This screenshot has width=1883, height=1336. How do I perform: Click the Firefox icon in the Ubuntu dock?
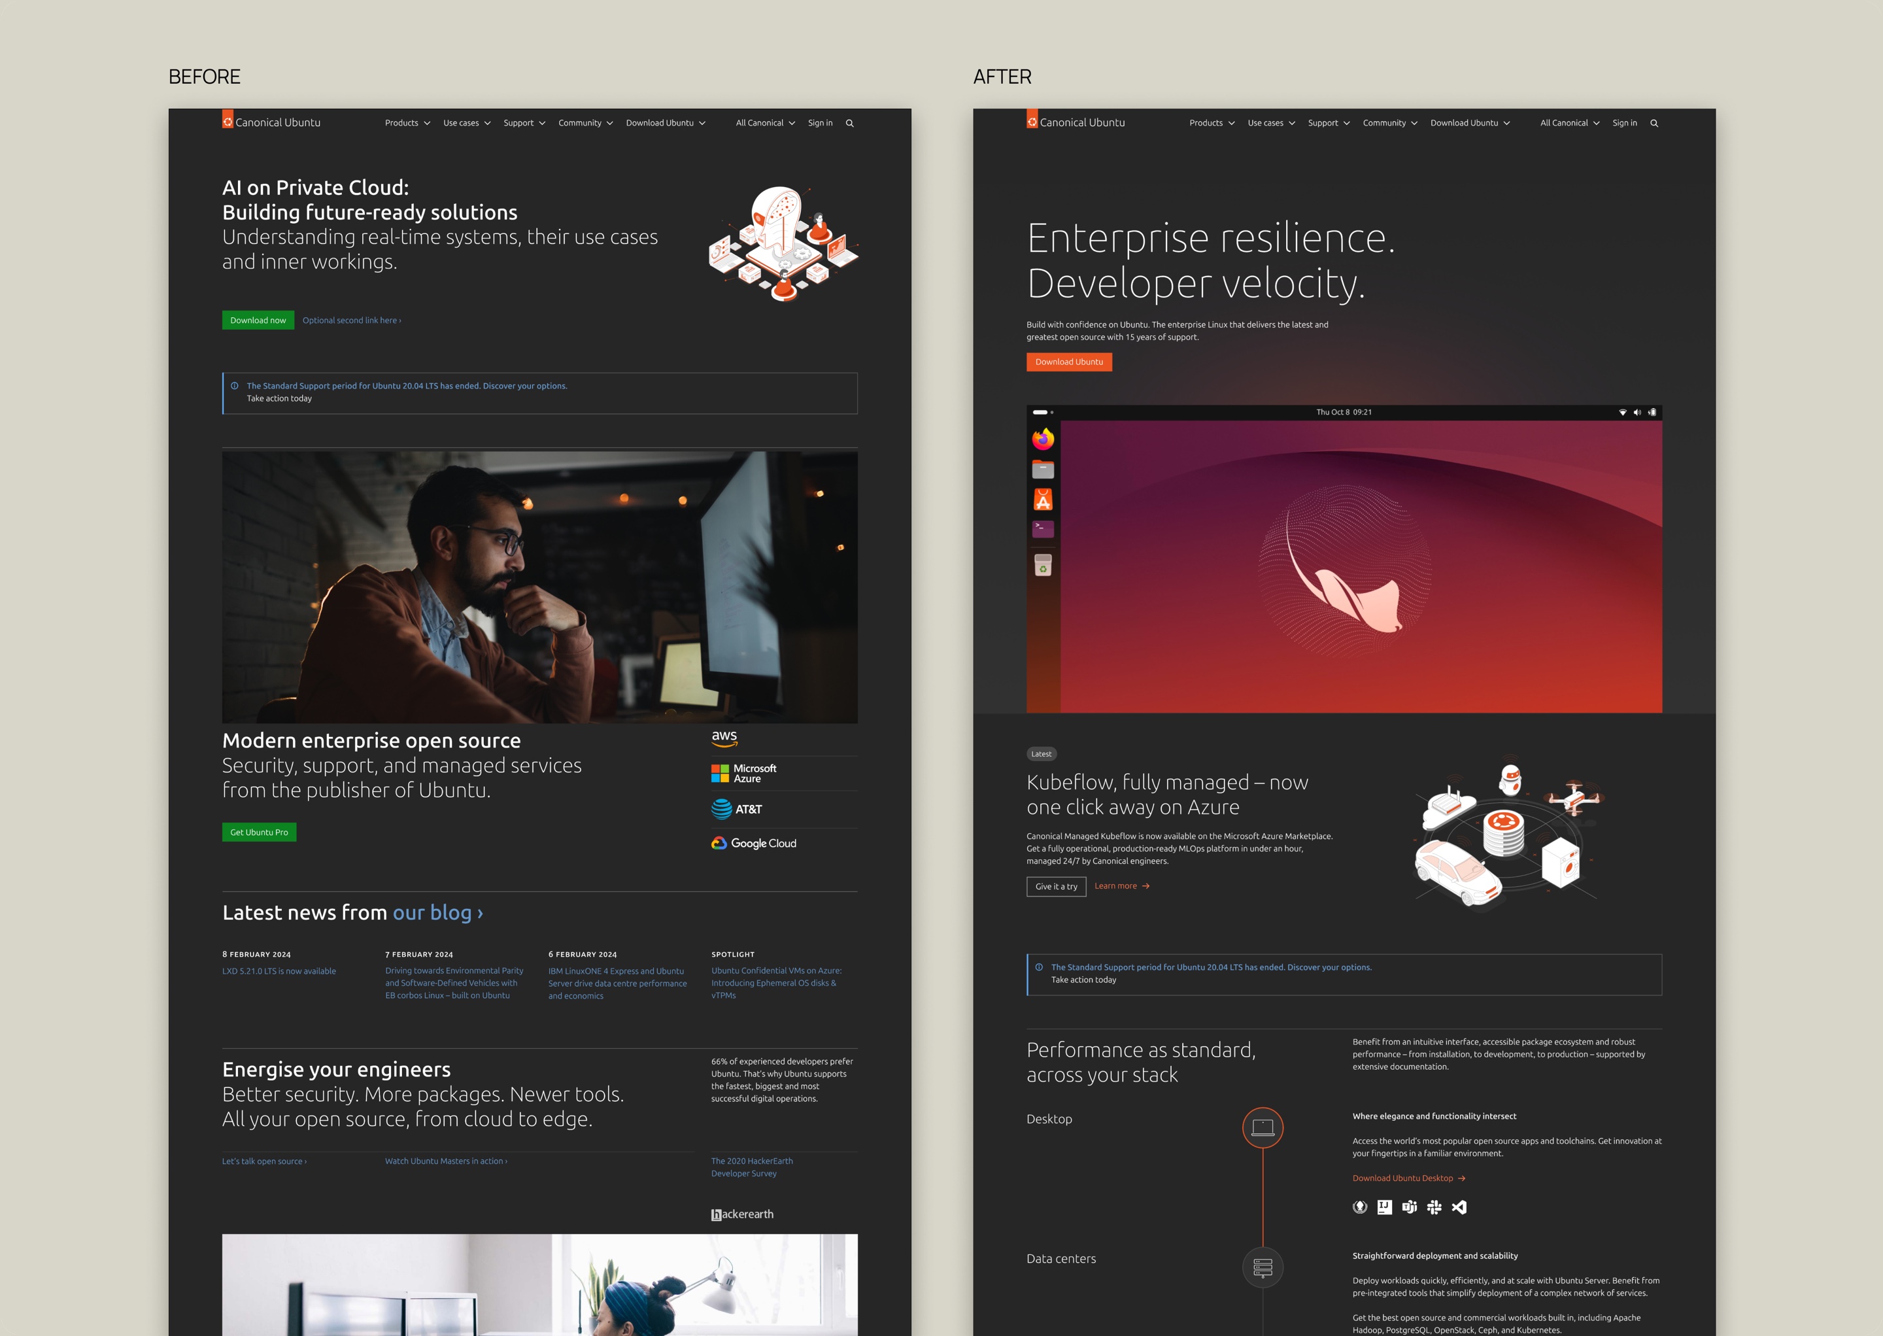coord(1043,439)
